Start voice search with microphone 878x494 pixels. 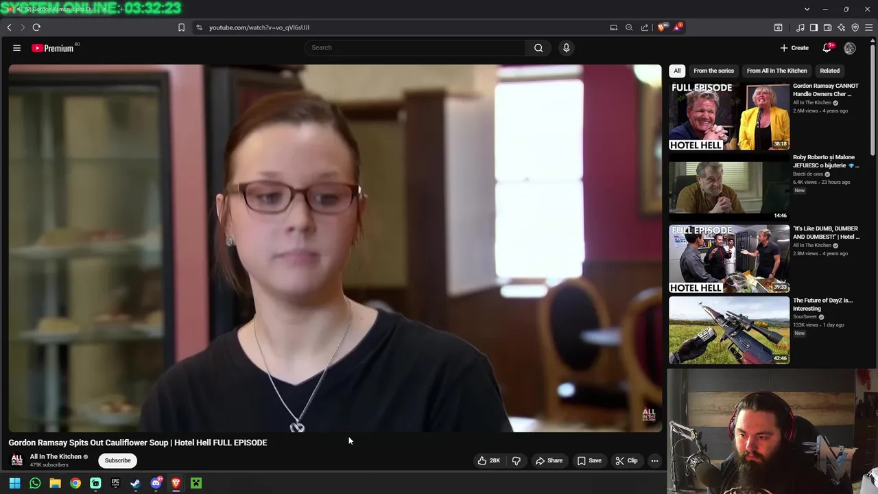tap(566, 48)
